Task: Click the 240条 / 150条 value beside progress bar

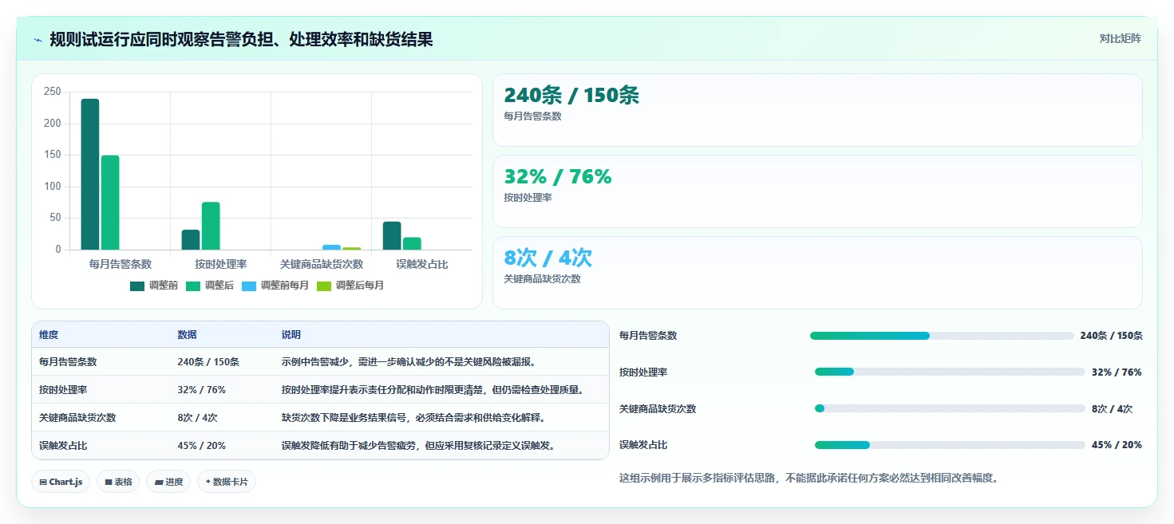Action: point(1111,336)
